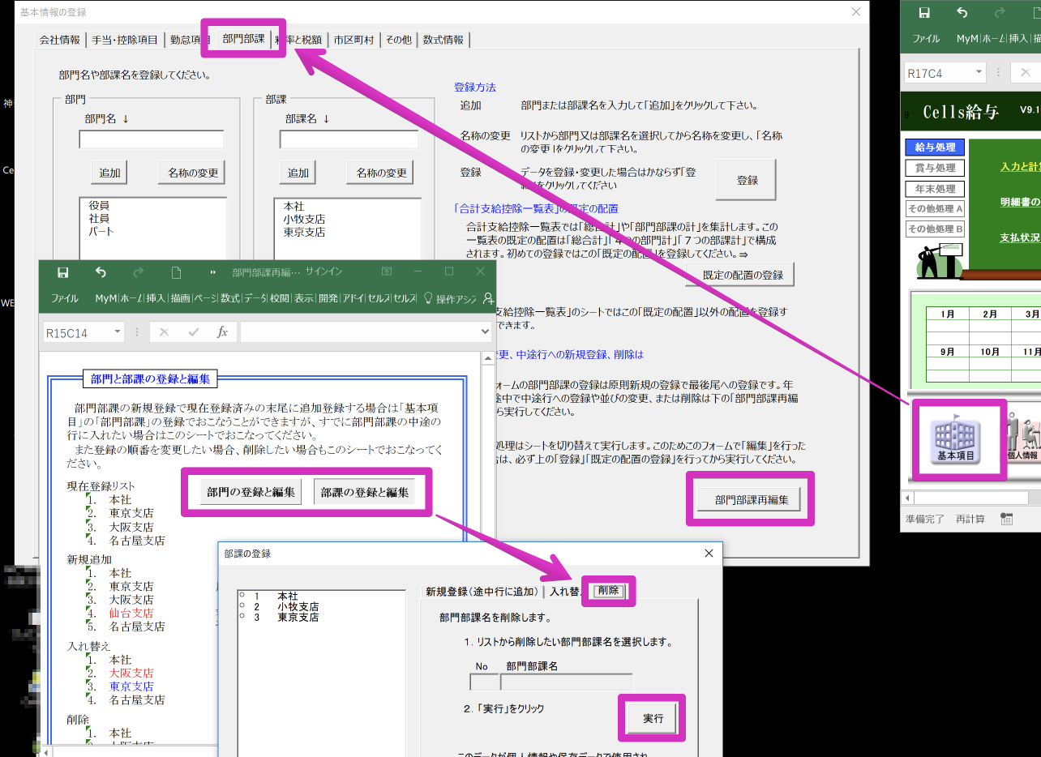Click new document icon in 部門部課再編 window
Viewport: 1041px width, 757px height.
pos(176,272)
